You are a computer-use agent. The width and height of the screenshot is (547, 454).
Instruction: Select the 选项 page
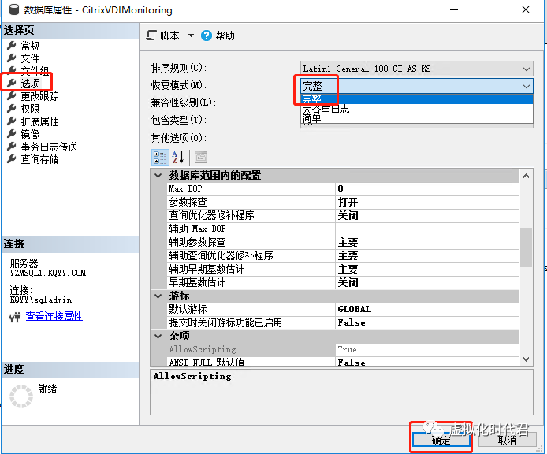click(x=31, y=84)
